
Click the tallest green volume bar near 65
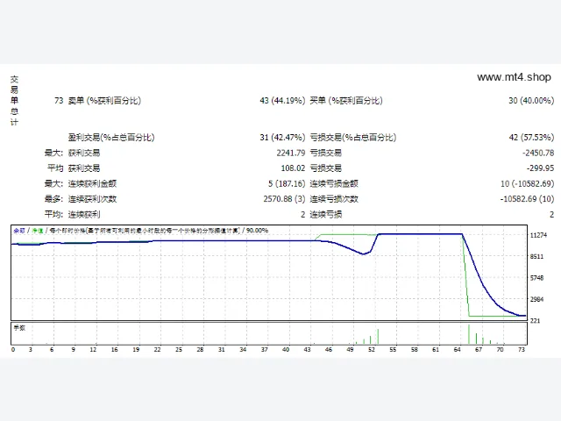469,334
